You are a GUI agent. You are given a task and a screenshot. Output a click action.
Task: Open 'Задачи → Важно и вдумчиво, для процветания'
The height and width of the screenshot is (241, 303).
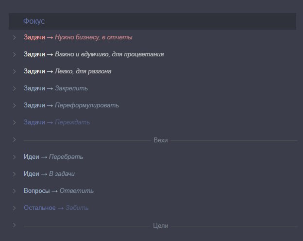click(94, 54)
